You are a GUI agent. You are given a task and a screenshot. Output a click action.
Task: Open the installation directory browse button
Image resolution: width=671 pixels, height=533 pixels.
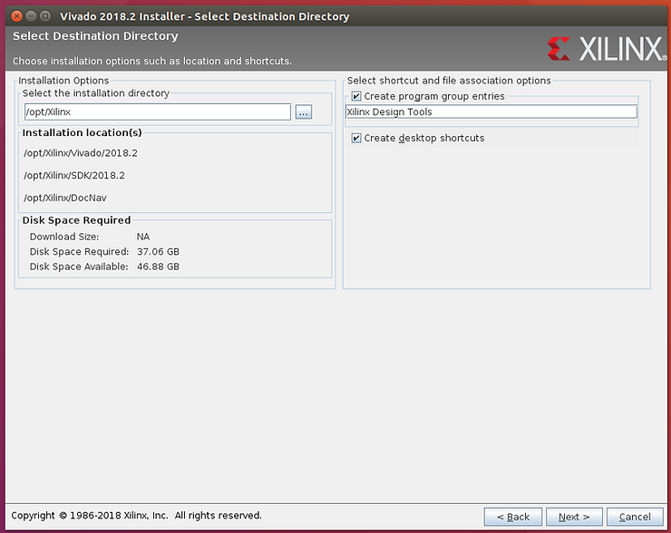(304, 112)
